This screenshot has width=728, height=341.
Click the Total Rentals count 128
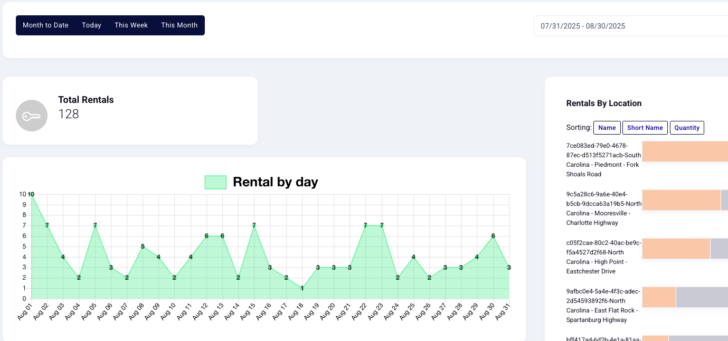(x=69, y=114)
